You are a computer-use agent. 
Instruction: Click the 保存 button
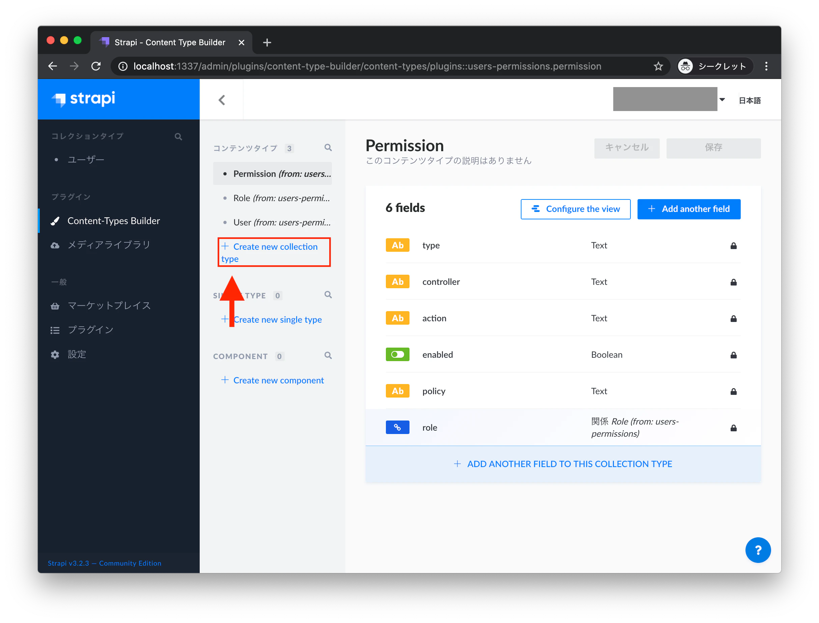713,148
